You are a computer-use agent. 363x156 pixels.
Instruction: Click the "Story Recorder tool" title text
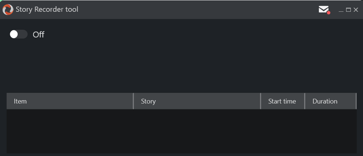[x=47, y=10]
